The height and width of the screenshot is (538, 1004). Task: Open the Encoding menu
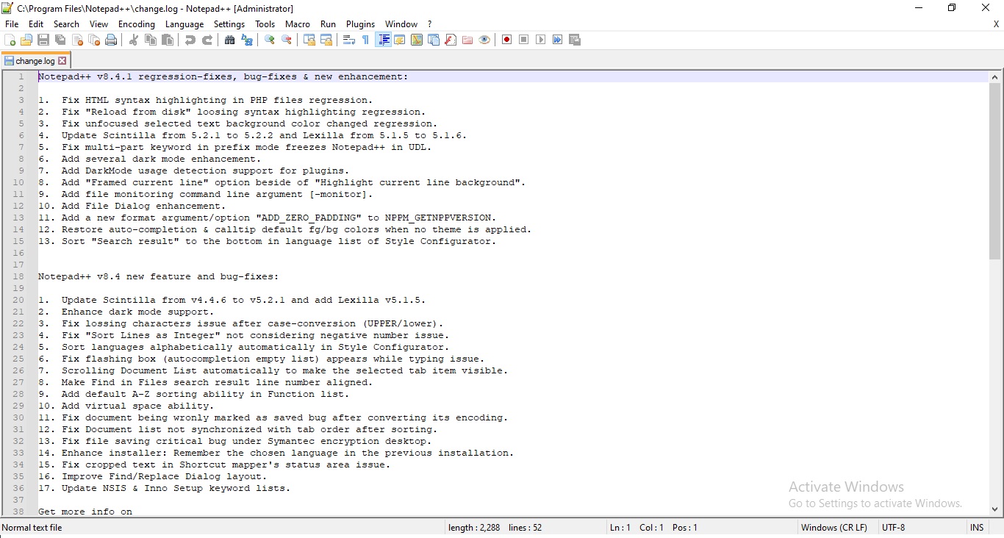pos(136,24)
